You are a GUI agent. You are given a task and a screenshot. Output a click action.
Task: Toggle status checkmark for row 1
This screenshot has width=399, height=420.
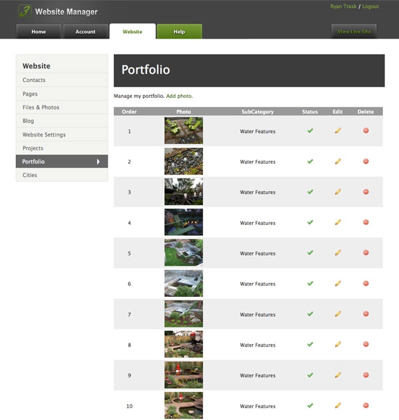pos(310,130)
